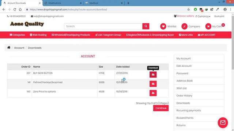Download the BUY NOW BUTTON file
The width and height of the screenshot is (234, 131).
tap(153, 75)
